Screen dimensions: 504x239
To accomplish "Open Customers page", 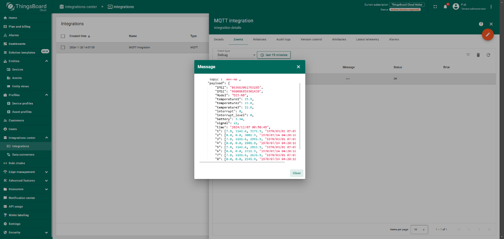I will click(26, 121).
